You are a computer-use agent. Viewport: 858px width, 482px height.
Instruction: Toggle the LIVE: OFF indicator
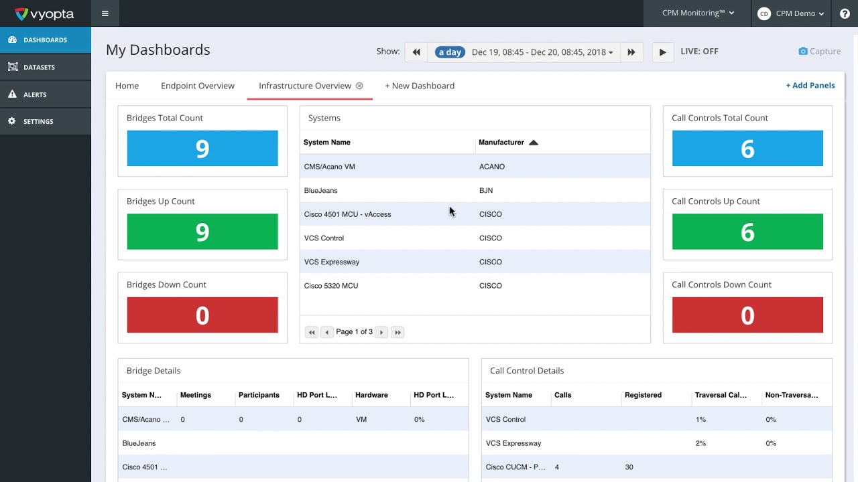click(x=700, y=52)
